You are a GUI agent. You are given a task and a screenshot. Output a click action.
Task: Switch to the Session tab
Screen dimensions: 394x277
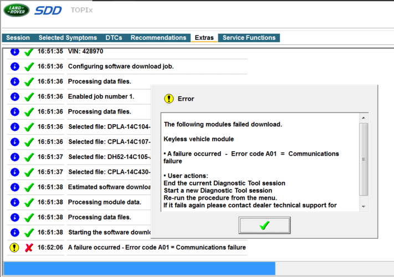tap(18, 38)
